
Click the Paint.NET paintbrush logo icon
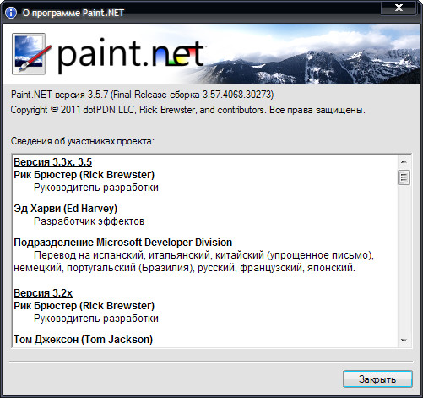click(30, 54)
